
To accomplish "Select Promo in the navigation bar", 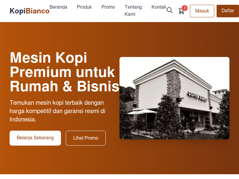I will [x=108, y=7].
